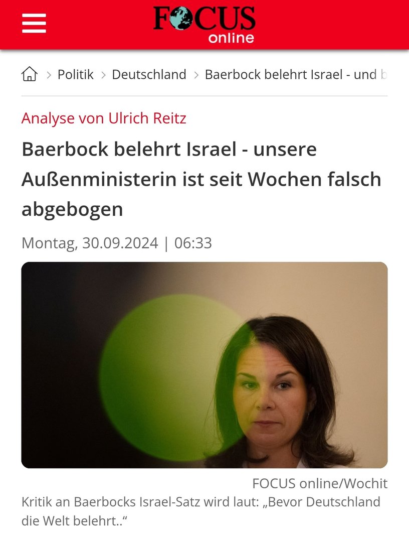Screen dimensions: 409x542
Task: Click the date Montag, 30.09.2024
Action: [x=90, y=243]
